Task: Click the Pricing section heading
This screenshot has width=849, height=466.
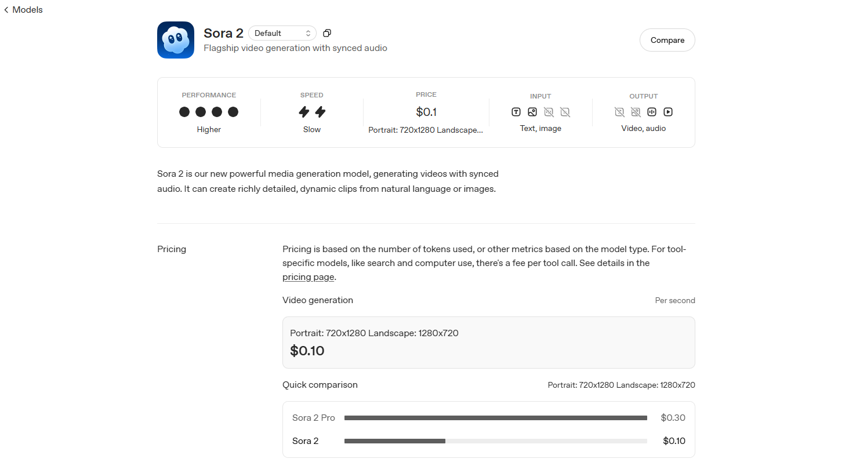Action: click(172, 249)
